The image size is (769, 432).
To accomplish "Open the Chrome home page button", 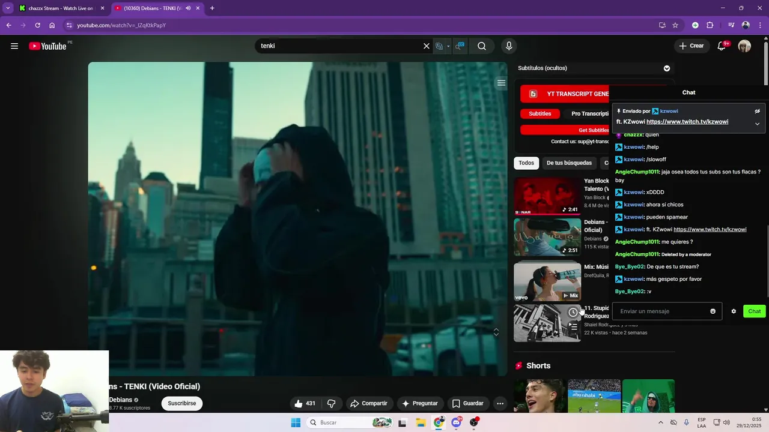I will (52, 25).
